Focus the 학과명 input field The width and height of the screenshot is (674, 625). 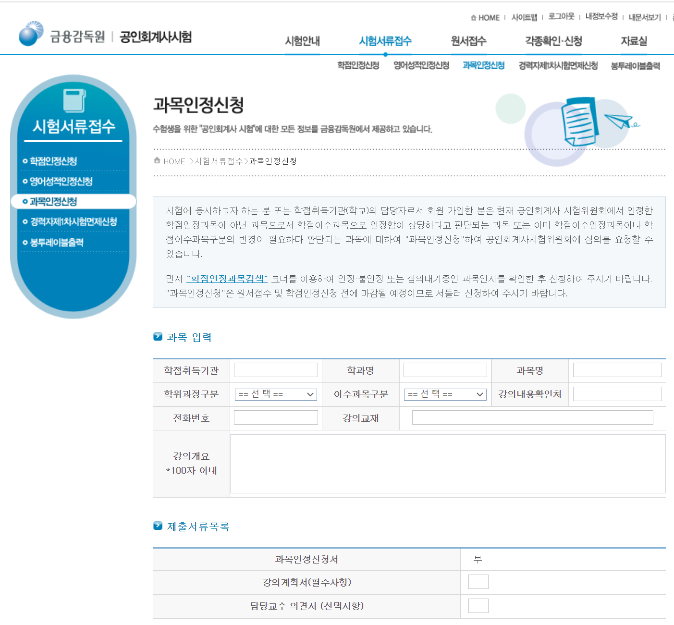pos(445,370)
